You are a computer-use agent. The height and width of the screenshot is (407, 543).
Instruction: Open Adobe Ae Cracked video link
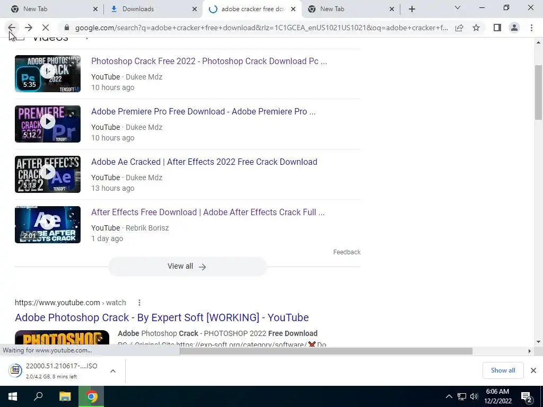point(204,162)
